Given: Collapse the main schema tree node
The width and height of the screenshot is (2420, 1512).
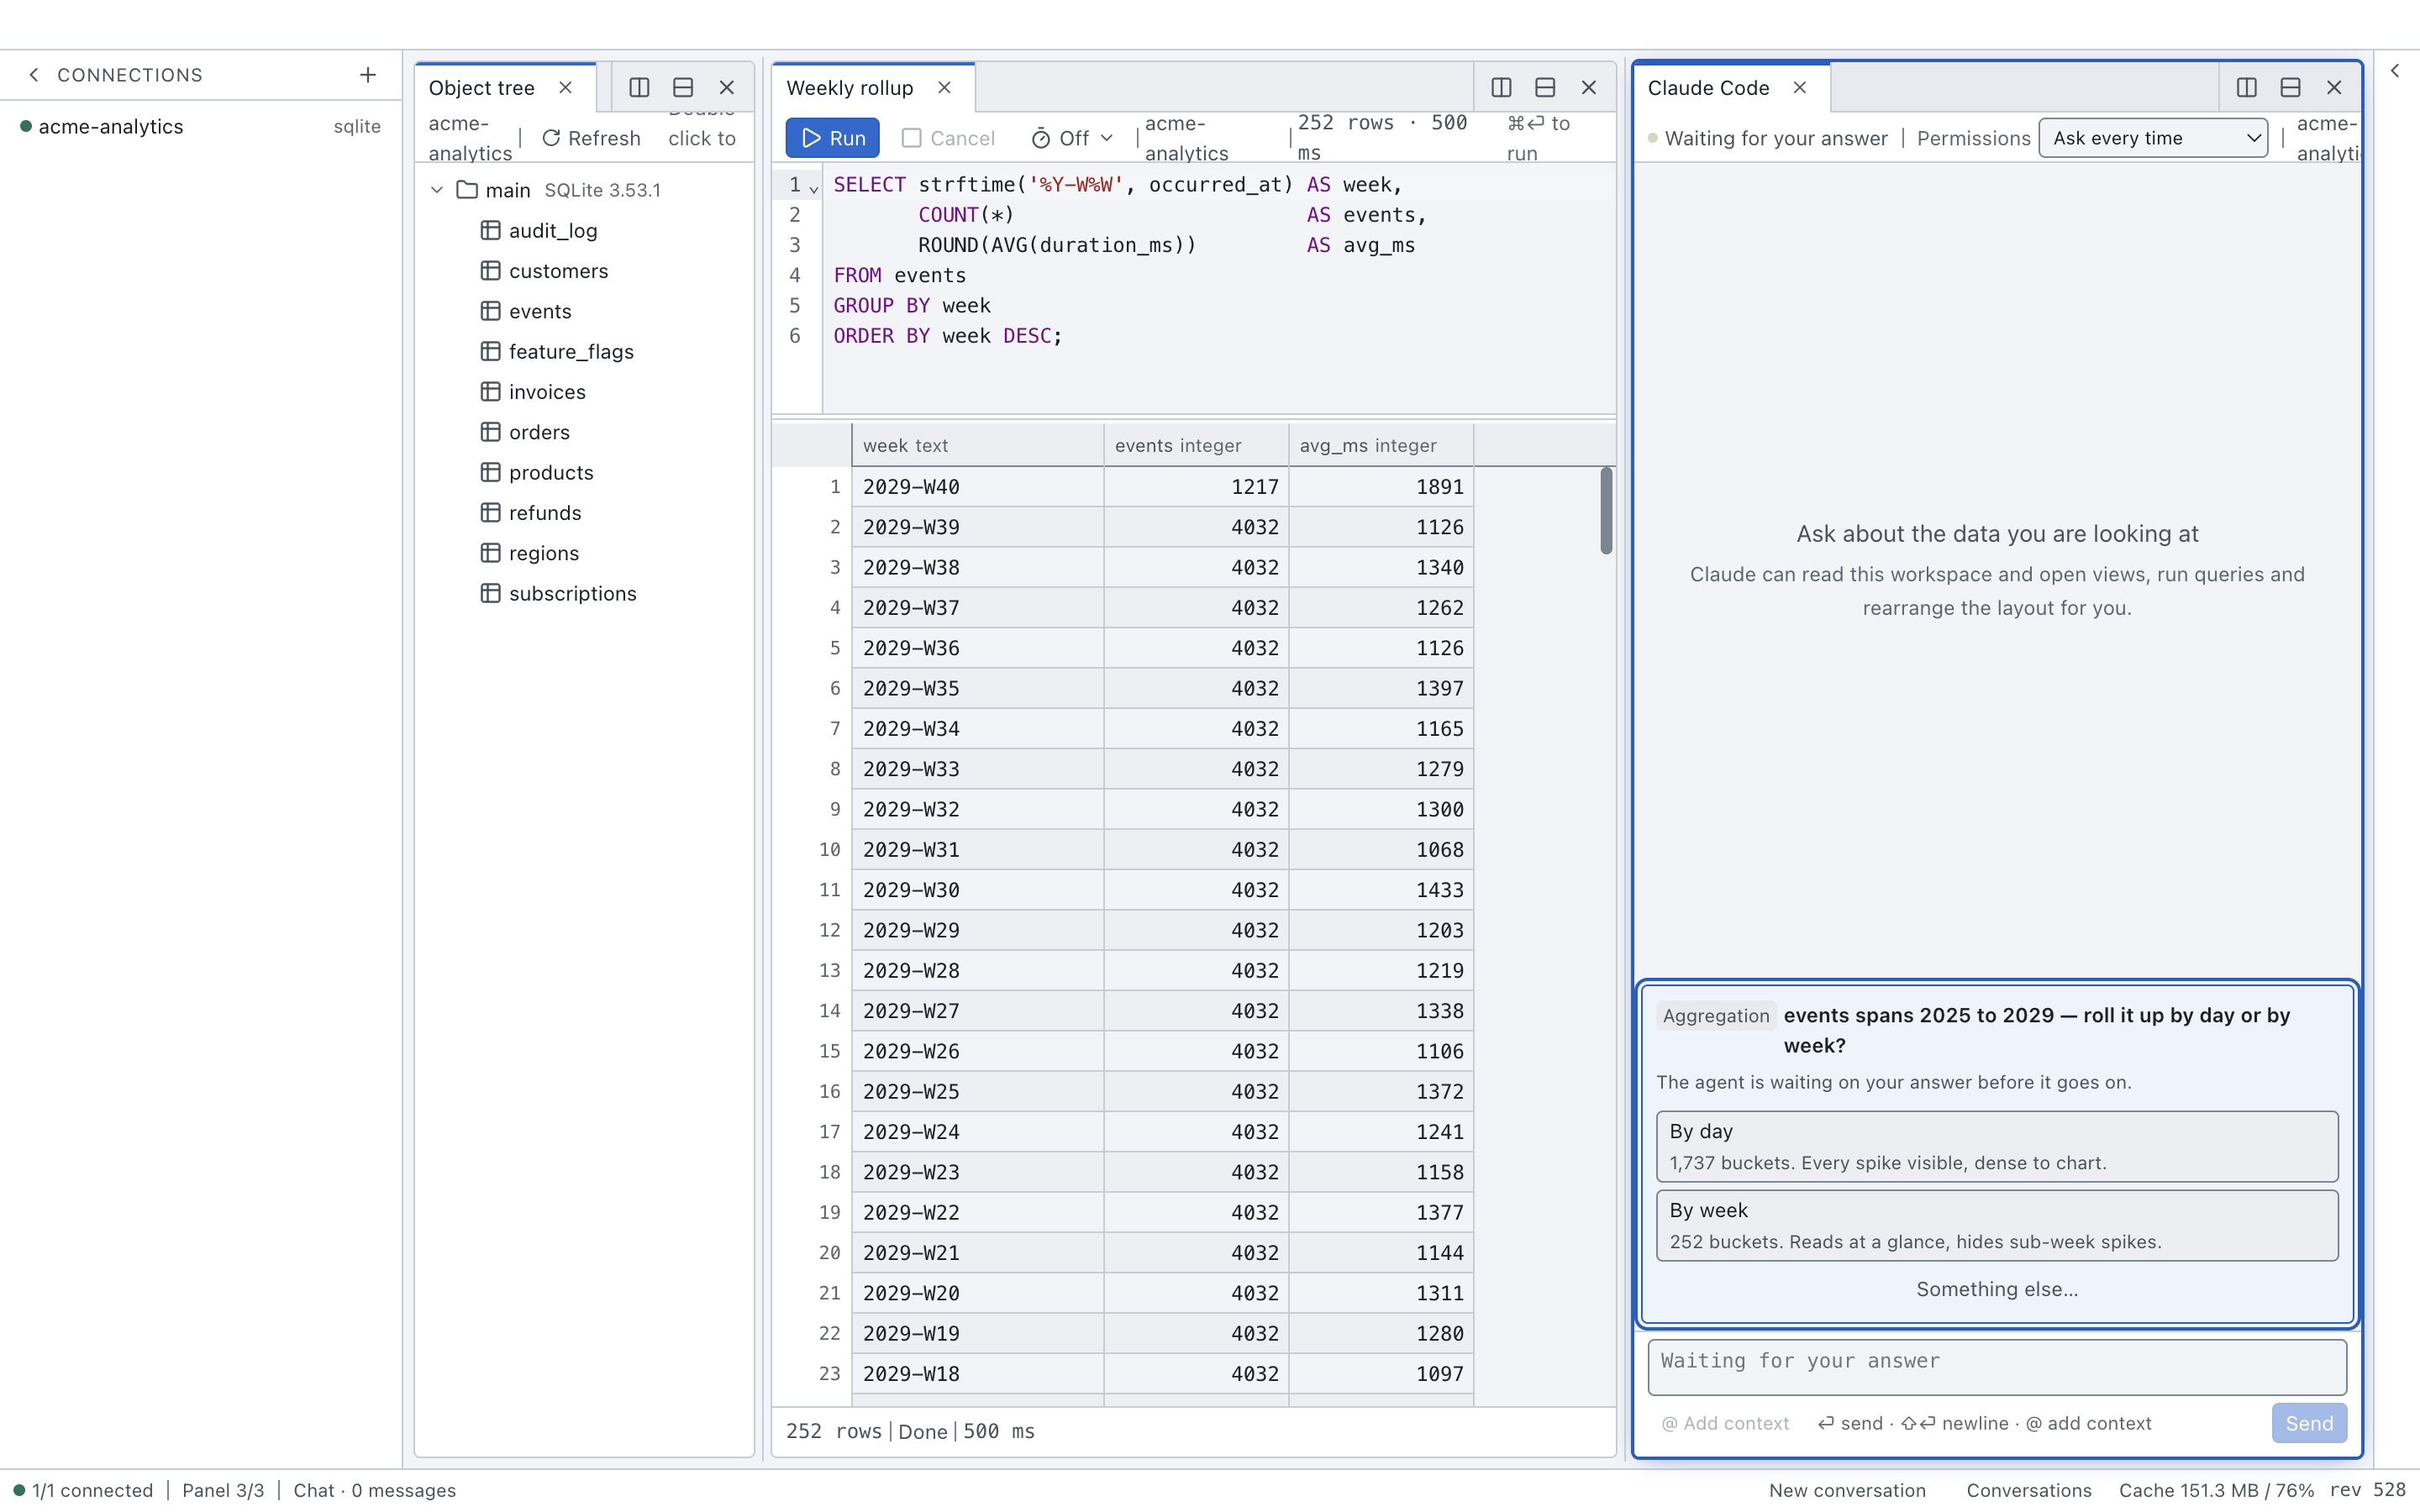Looking at the screenshot, I should coord(437,190).
